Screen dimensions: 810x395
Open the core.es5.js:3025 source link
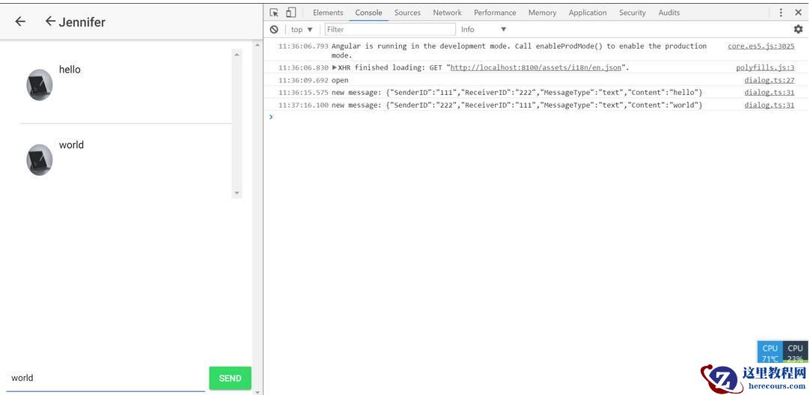pyautogui.click(x=761, y=46)
